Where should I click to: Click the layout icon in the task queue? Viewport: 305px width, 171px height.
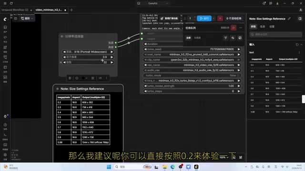[240, 38]
